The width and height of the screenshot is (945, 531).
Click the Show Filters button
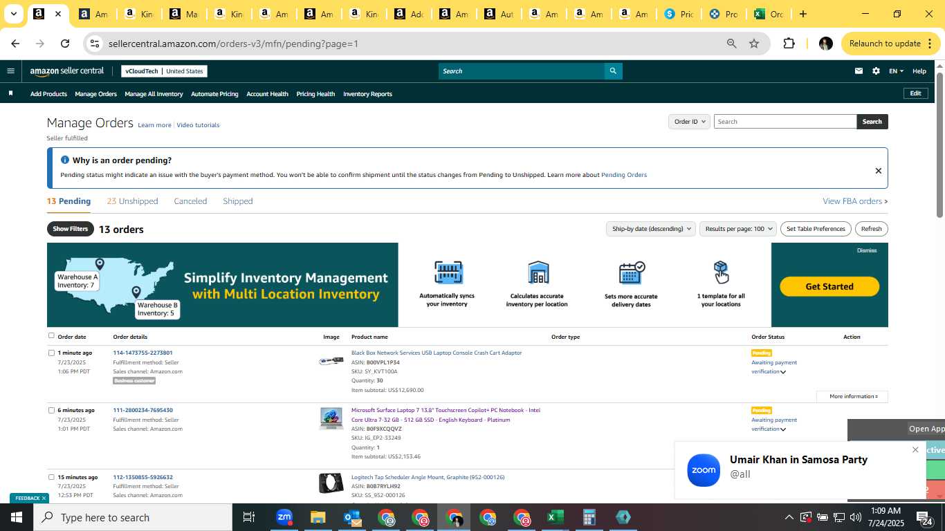pos(71,229)
